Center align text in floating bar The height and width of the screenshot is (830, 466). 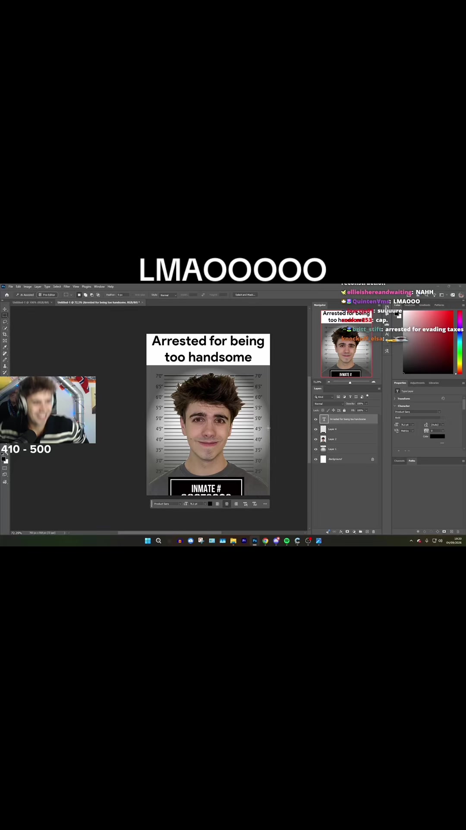[x=227, y=504]
